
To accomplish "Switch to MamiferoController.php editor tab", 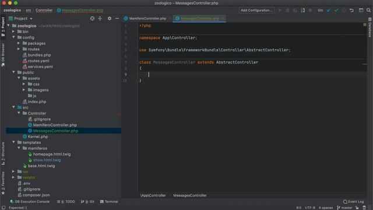I will click(x=147, y=18).
